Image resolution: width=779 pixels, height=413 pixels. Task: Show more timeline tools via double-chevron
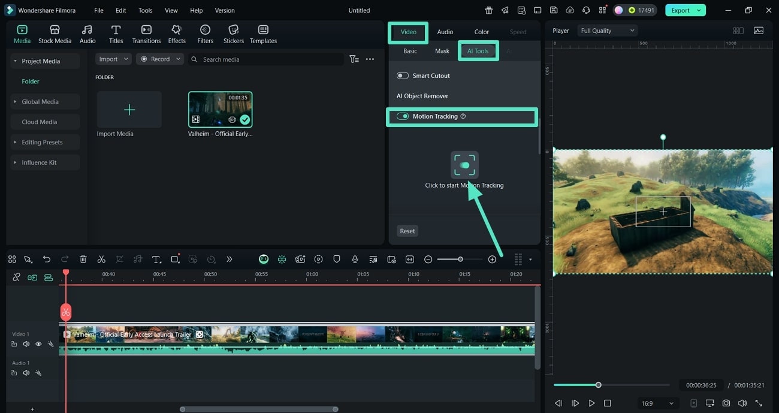[229, 259]
